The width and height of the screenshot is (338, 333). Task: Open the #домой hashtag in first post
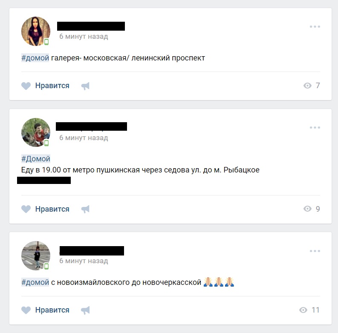tap(35, 58)
